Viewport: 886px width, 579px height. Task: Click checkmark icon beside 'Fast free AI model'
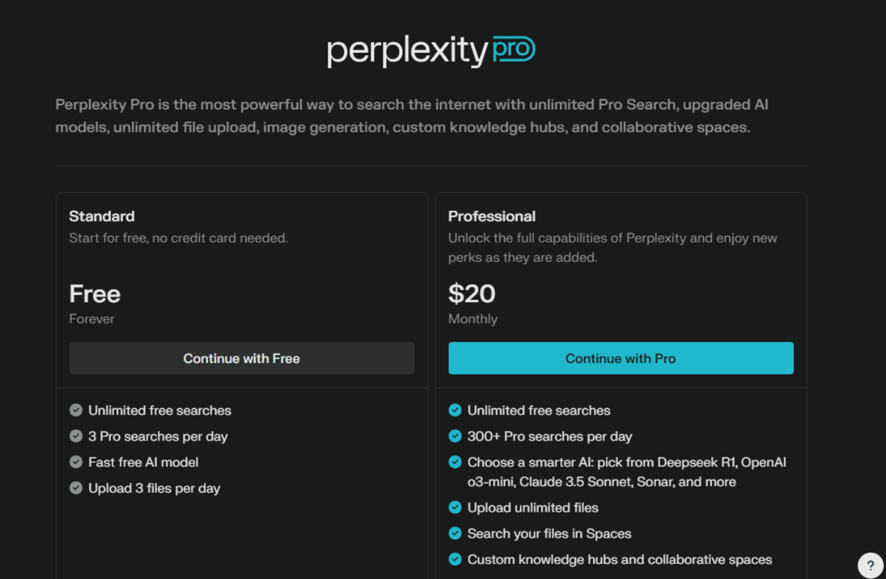pyautogui.click(x=76, y=462)
